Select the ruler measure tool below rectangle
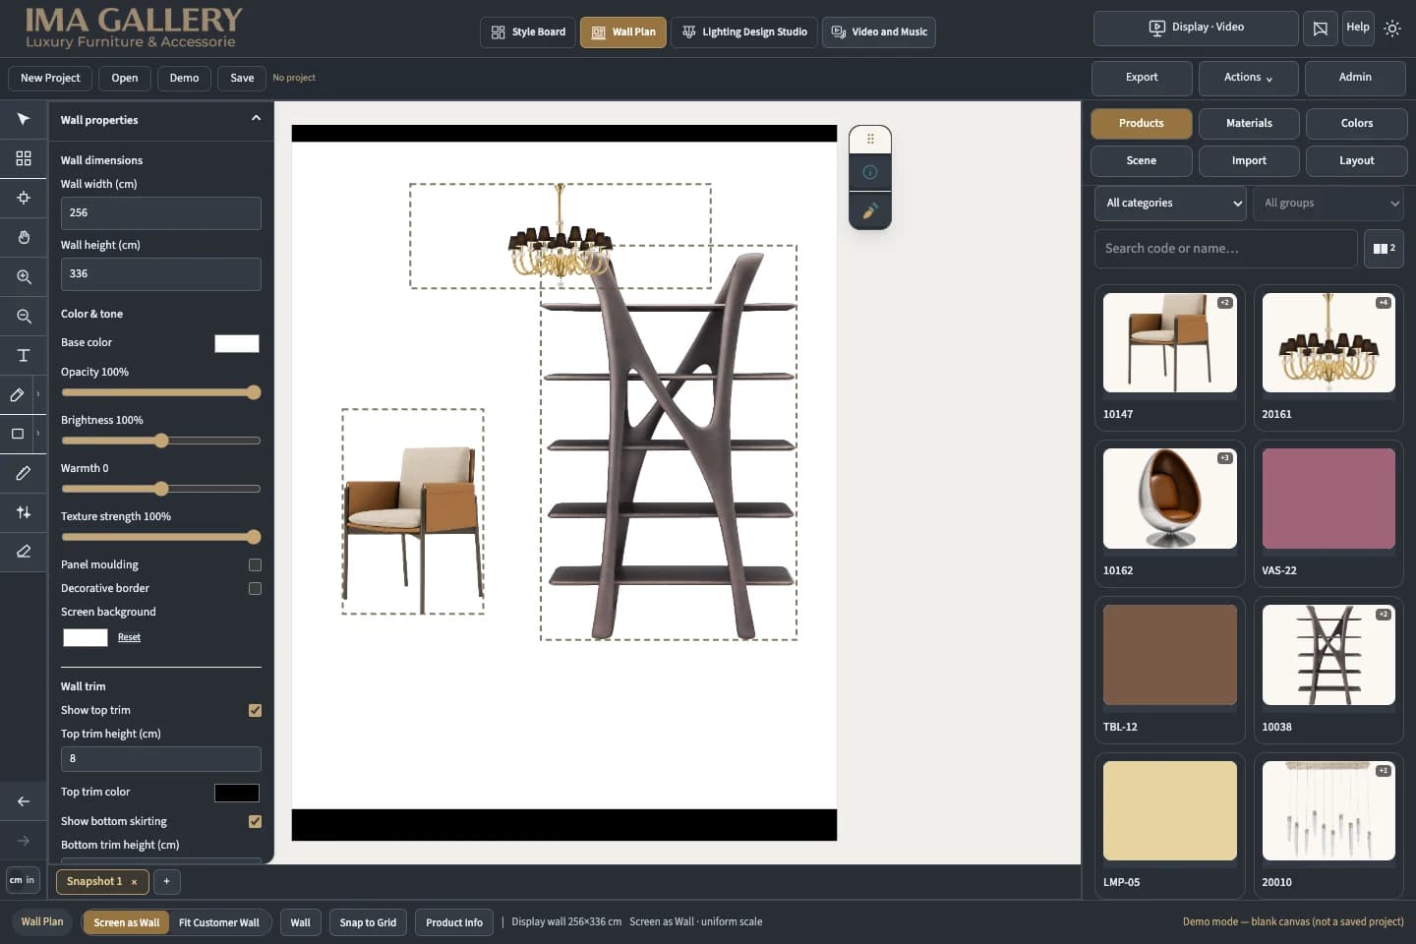 (x=24, y=473)
